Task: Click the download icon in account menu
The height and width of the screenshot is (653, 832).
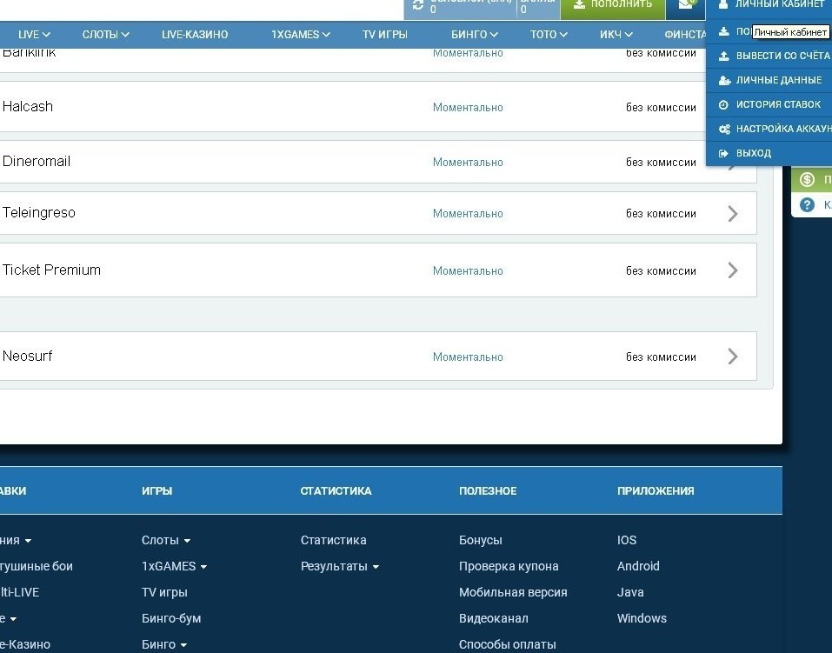Action: [x=723, y=31]
